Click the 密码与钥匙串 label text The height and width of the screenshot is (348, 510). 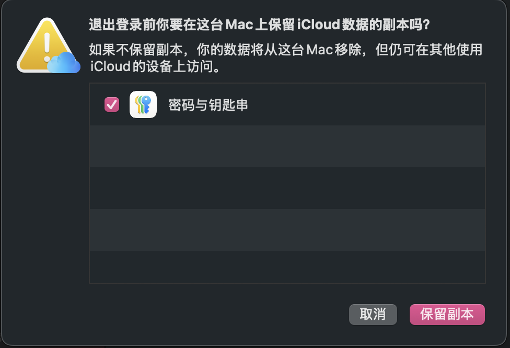(208, 105)
